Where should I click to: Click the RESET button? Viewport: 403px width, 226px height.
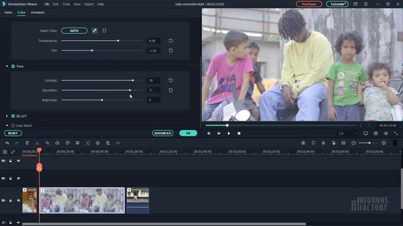(13, 133)
